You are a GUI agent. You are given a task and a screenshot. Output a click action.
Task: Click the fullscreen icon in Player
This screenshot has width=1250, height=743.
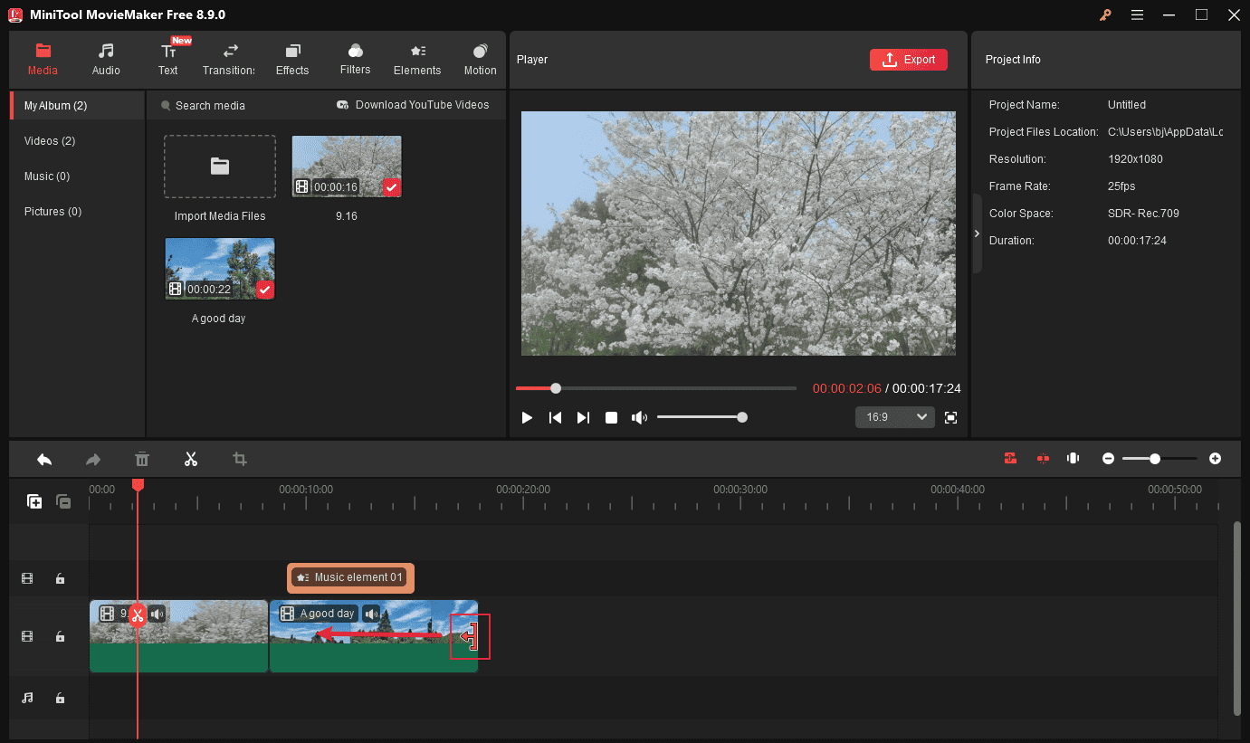pyautogui.click(x=950, y=417)
